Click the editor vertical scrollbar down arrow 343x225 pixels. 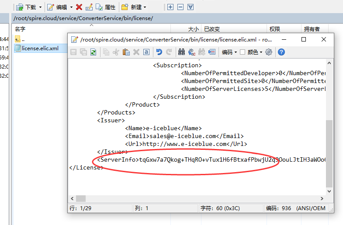click(329, 191)
